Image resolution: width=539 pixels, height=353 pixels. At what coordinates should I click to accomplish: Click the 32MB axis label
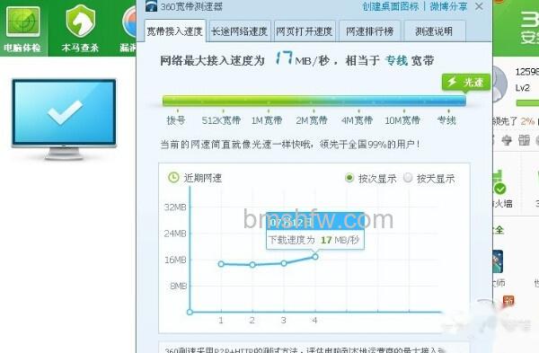(x=175, y=207)
